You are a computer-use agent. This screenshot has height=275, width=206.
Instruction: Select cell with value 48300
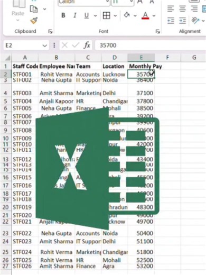[x=141, y=207]
